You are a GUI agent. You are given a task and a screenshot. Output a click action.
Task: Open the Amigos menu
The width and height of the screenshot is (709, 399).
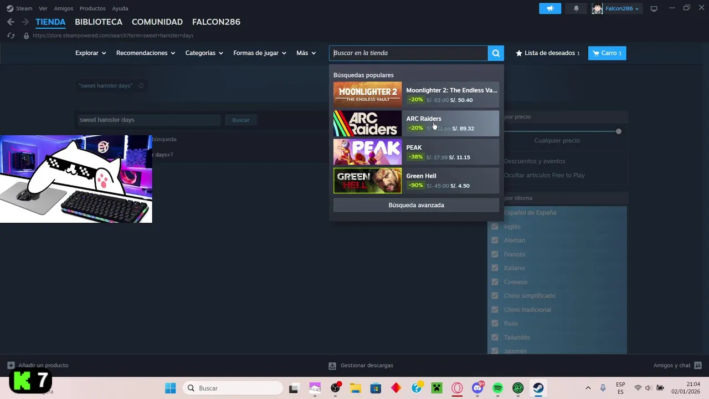coord(64,8)
